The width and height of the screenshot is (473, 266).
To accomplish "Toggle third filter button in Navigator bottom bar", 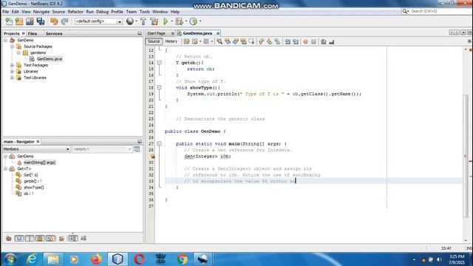I will point(40,239).
